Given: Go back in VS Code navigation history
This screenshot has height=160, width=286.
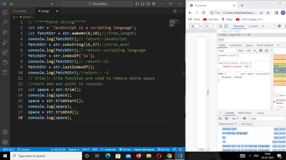Looking at the screenshot, I should tap(52, 4).
